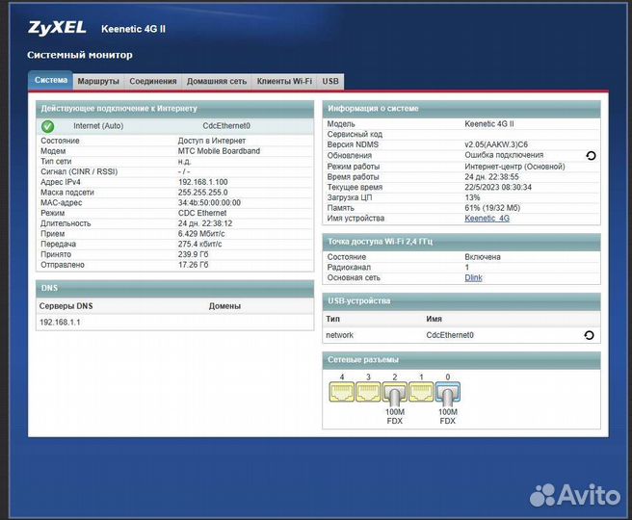Go to the Клиенты Wi-Fi tab
Screen dimensions: 632x520
tap(284, 81)
